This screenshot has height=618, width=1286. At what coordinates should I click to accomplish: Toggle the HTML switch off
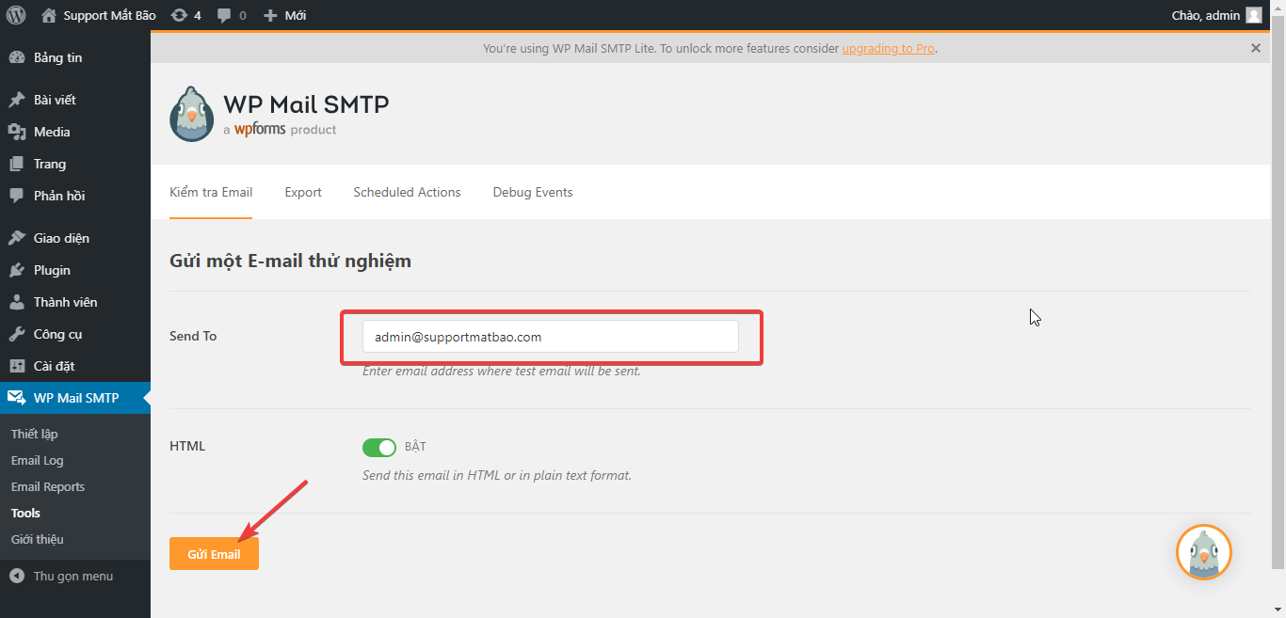(x=379, y=447)
